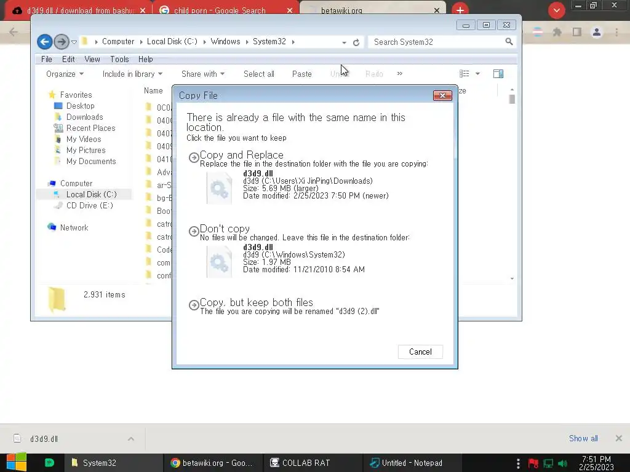Open the Help menu in Explorer
The width and height of the screenshot is (630, 472).
pyautogui.click(x=145, y=60)
